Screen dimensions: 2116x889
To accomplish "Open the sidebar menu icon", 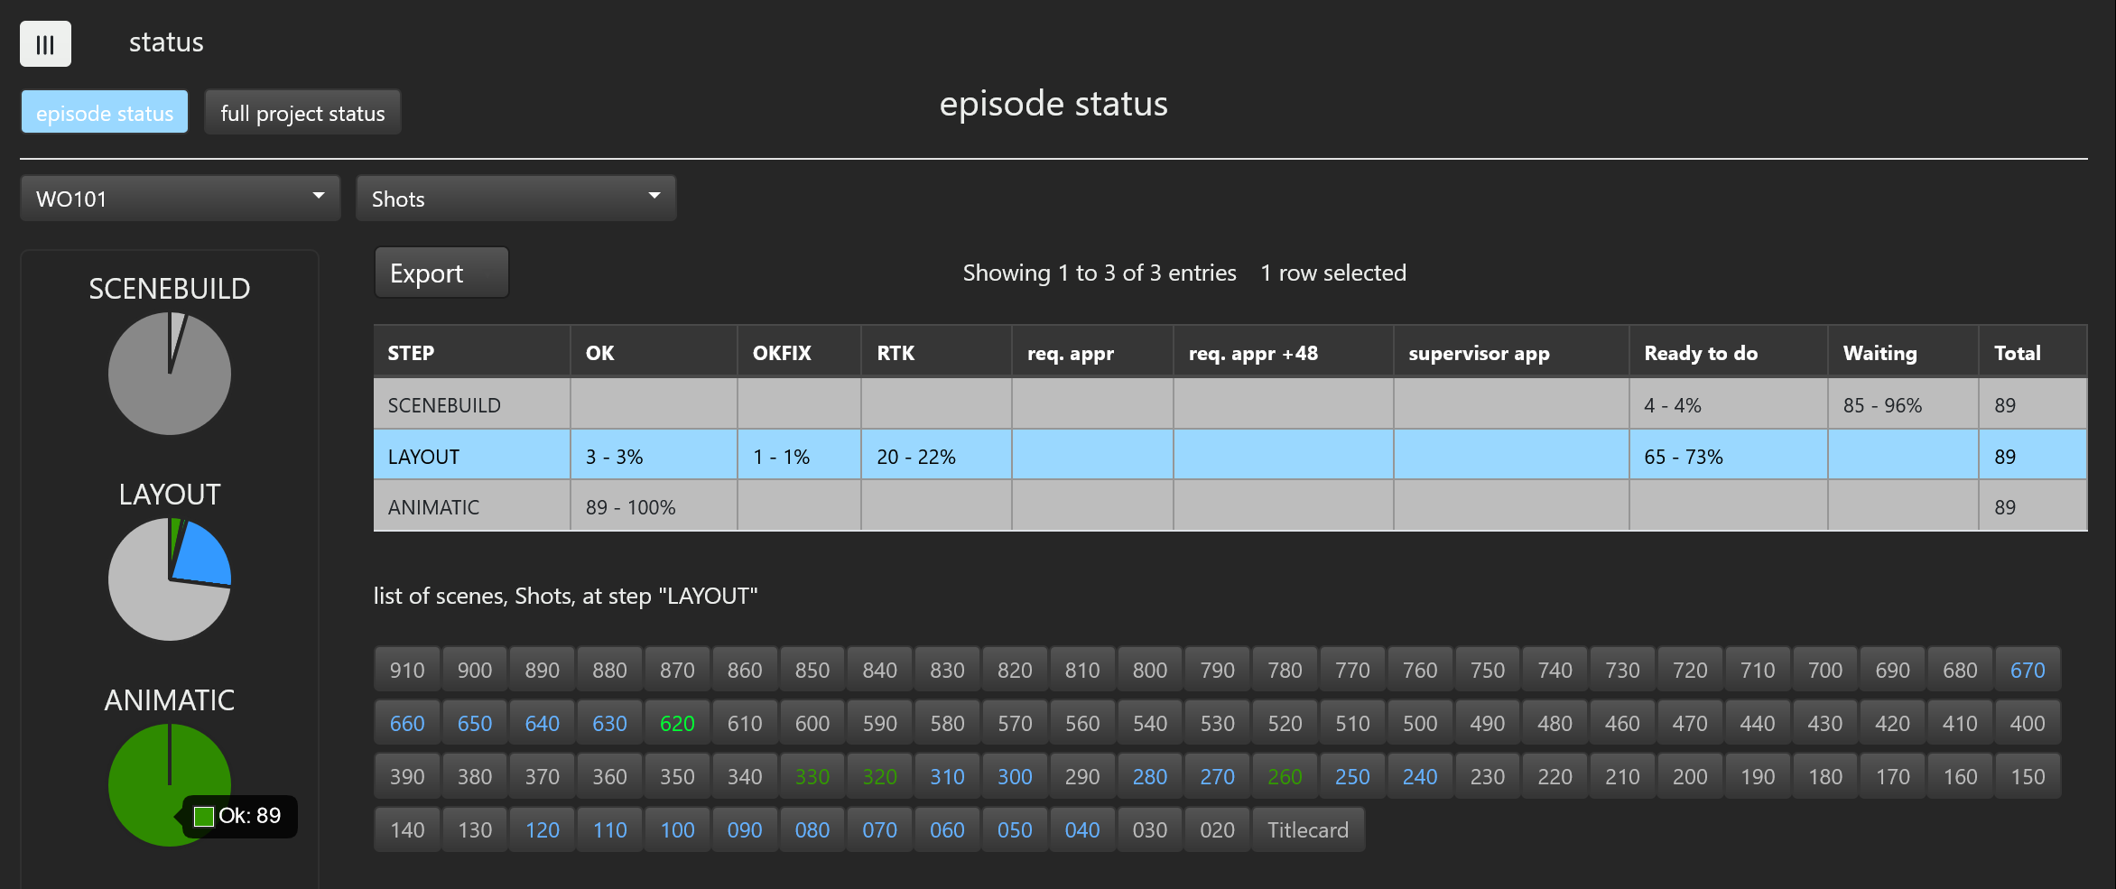I will click(x=45, y=44).
